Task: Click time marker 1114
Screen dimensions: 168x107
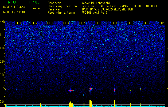Action: coord(66,23)
